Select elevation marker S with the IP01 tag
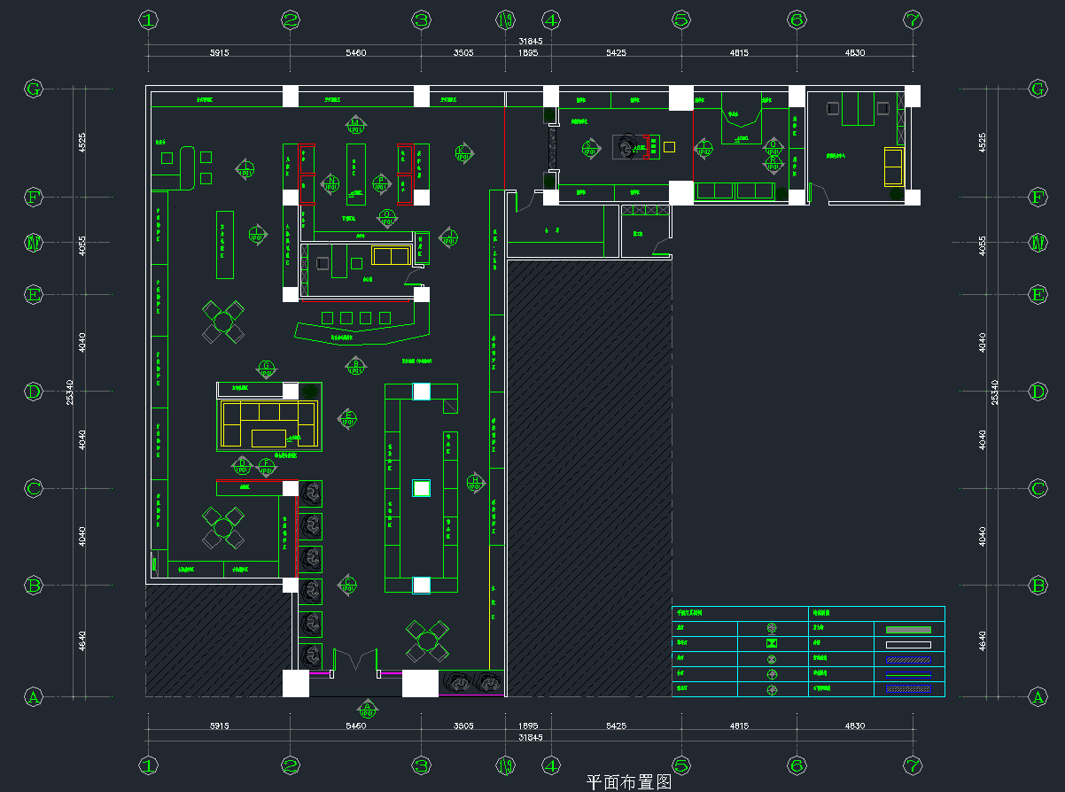1065x792 pixels. coord(589,148)
